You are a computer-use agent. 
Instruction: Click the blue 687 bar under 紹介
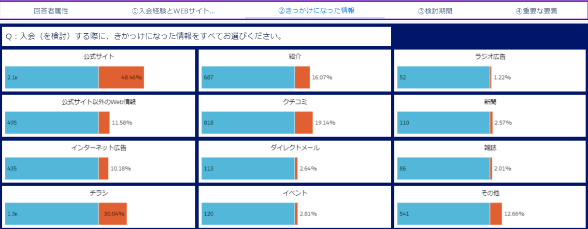[x=248, y=77]
